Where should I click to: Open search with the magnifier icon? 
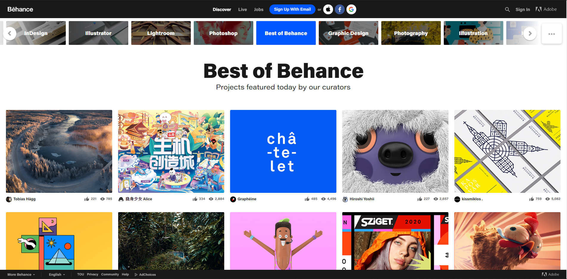[x=507, y=10]
